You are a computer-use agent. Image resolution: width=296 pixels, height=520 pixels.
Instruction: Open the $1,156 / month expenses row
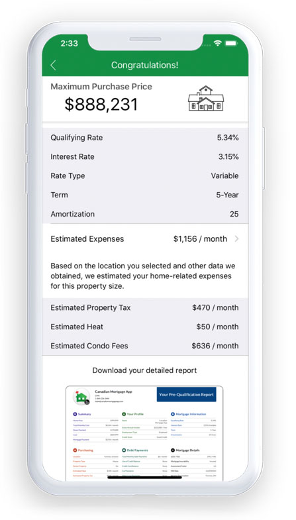pos(145,238)
